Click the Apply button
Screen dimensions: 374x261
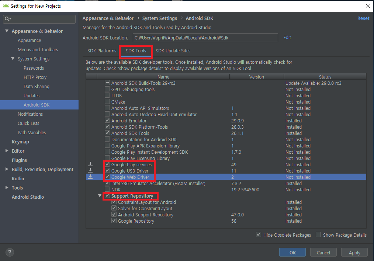[x=354, y=253]
